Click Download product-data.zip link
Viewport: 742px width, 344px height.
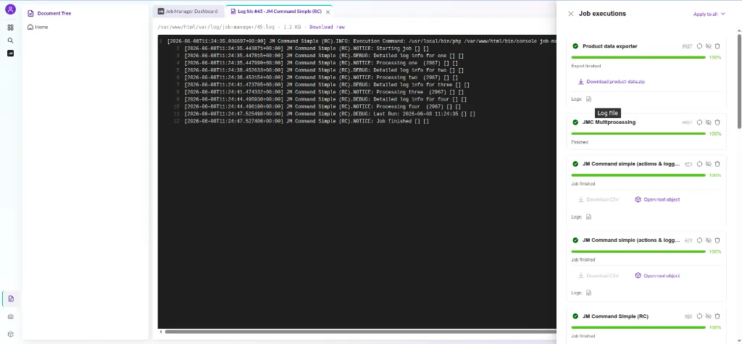pos(615,81)
